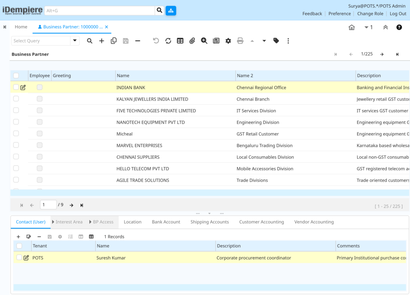Open the Bank Account tab
410x295 pixels.
click(166, 222)
